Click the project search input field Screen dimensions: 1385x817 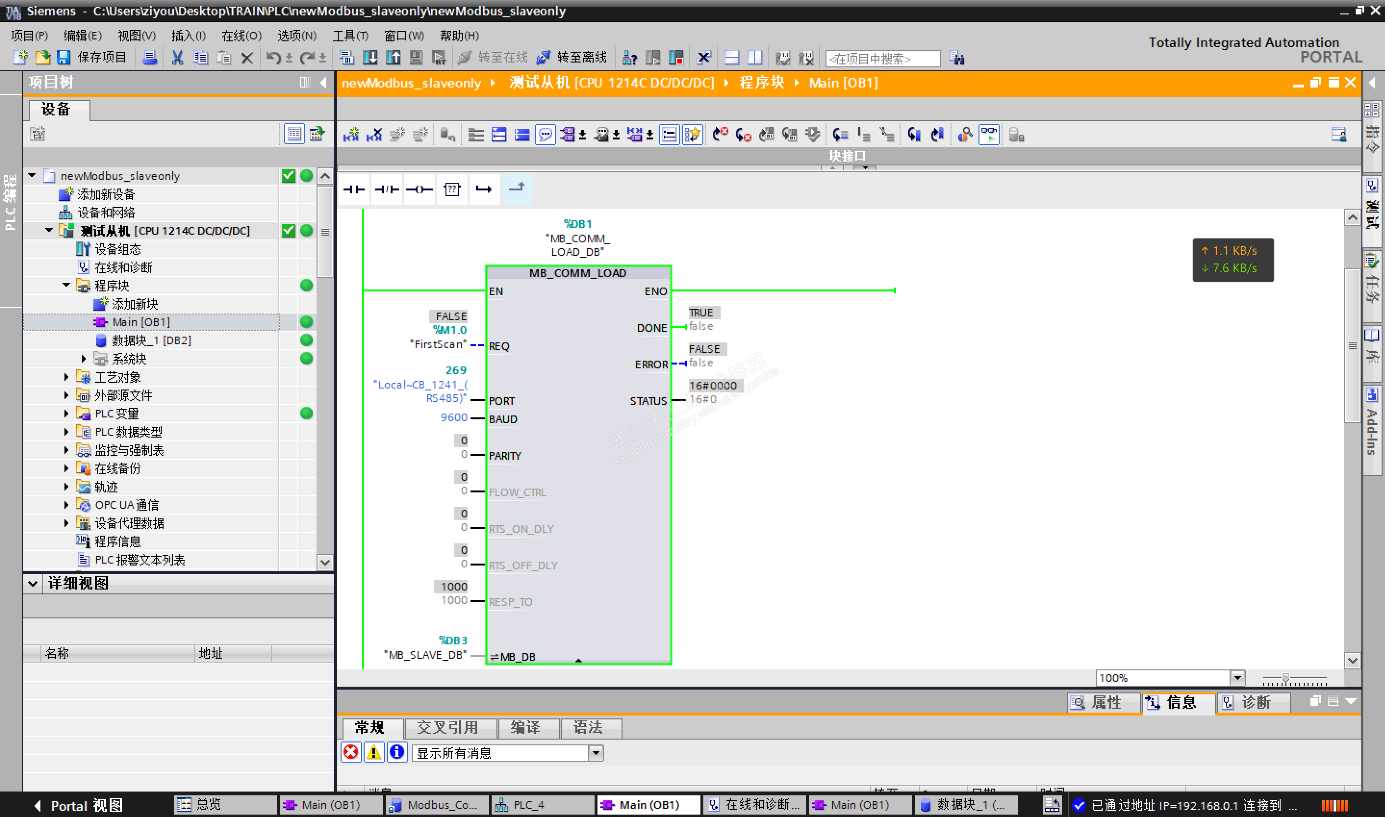[882, 58]
